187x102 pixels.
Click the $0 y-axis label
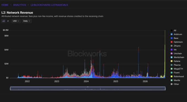pos(7,78)
